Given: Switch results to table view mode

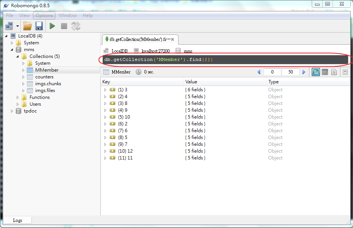Looking at the screenshot, I should pos(325,72).
